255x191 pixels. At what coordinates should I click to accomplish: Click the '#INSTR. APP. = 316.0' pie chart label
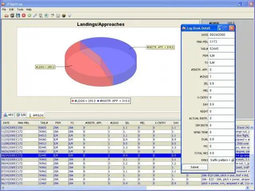coord(161,47)
